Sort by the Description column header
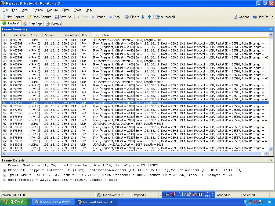 [x=180, y=35]
